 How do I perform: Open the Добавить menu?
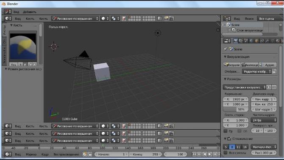(30, 12)
